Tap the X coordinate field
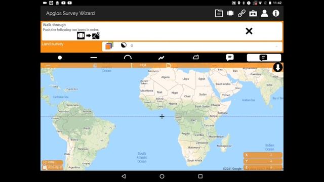The width and height of the screenshot is (324, 182). coord(263,155)
